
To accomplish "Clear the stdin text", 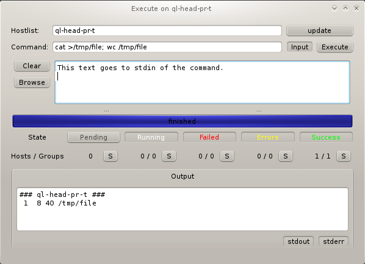I will [x=32, y=66].
